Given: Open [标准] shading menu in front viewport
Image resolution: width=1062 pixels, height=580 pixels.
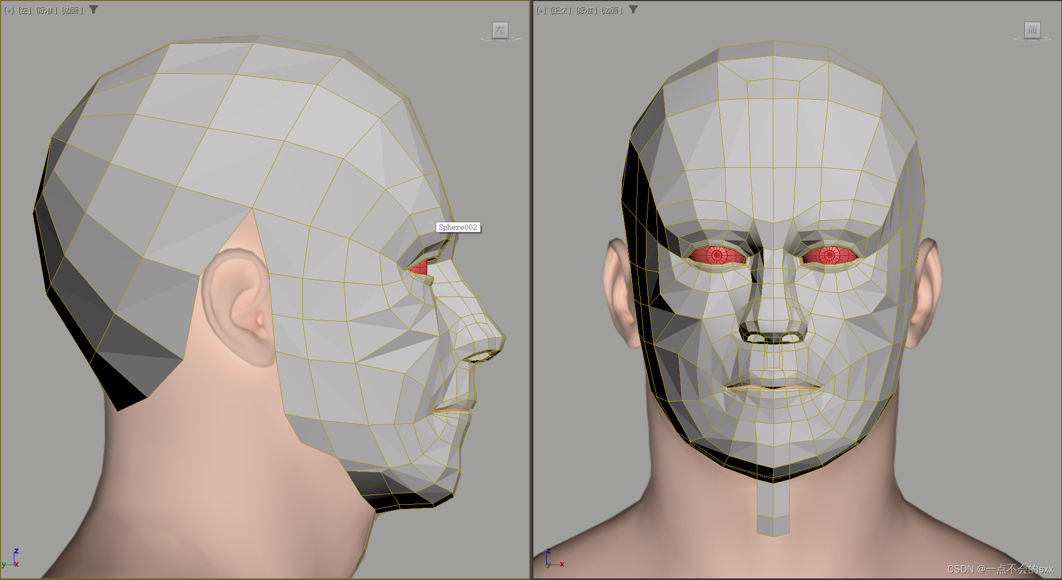Looking at the screenshot, I should coord(586,10).
